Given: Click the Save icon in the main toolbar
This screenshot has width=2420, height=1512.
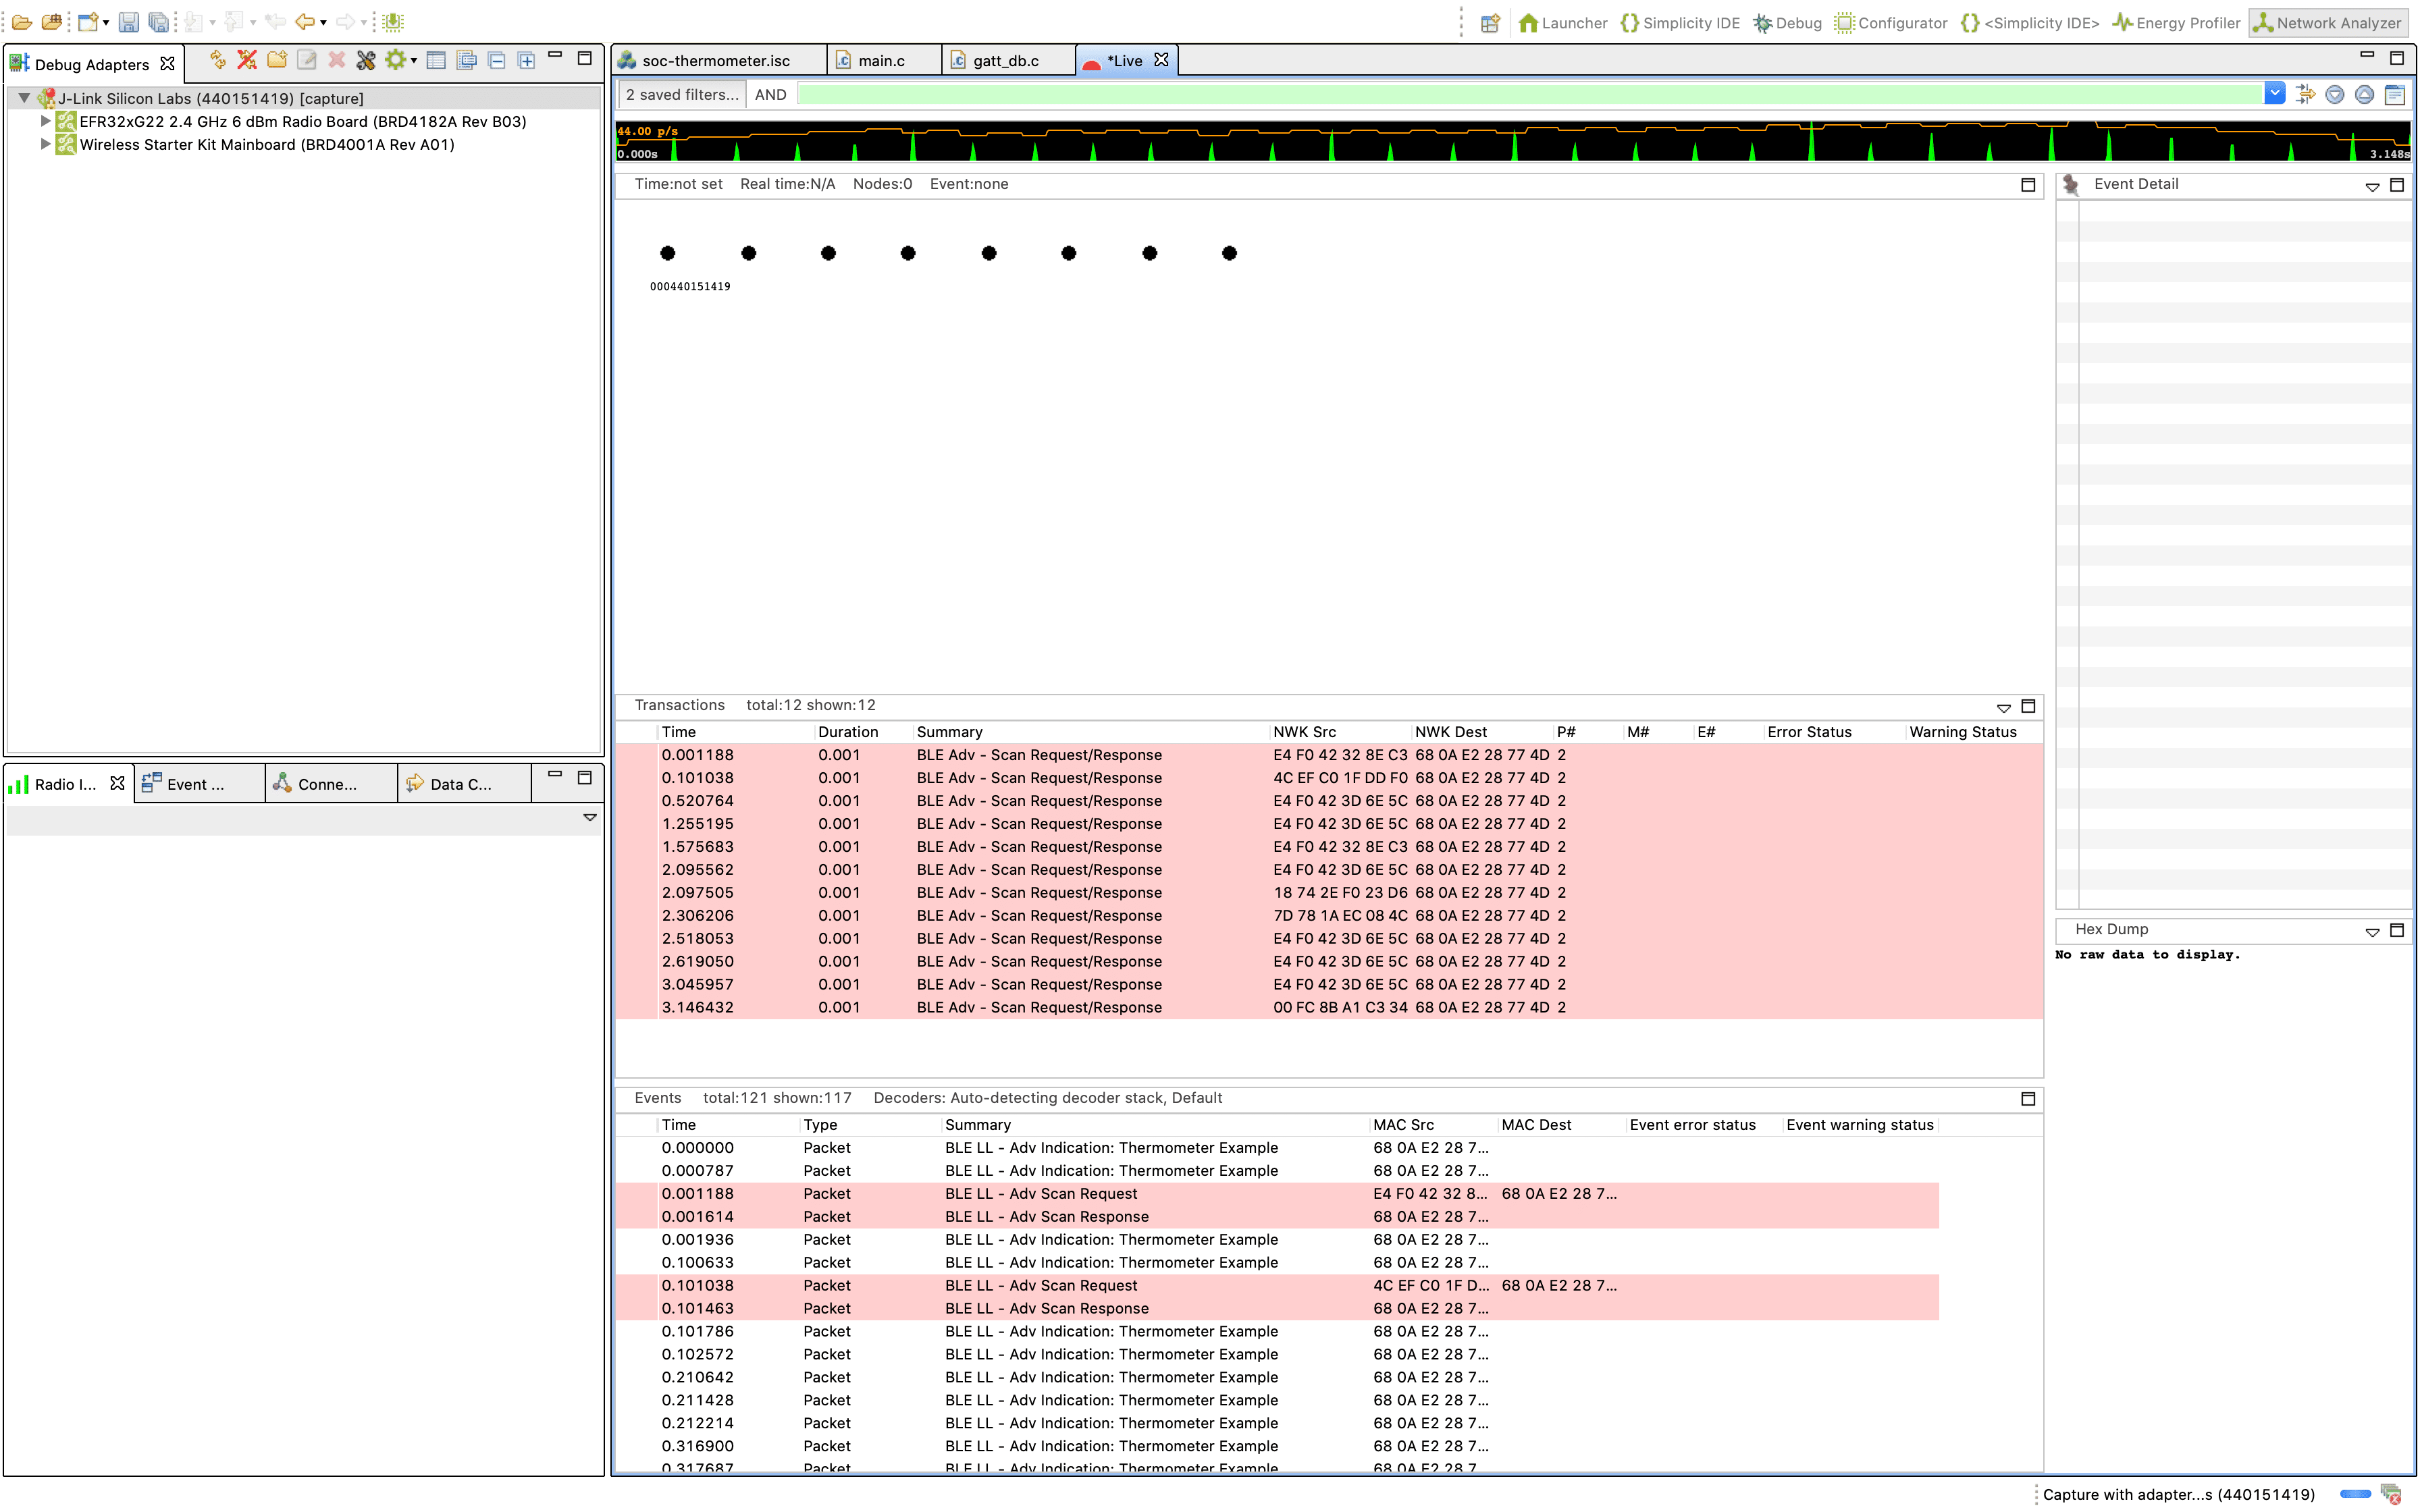Looking at the screenshot, I should pyautogui.click(x=128, y=21).
